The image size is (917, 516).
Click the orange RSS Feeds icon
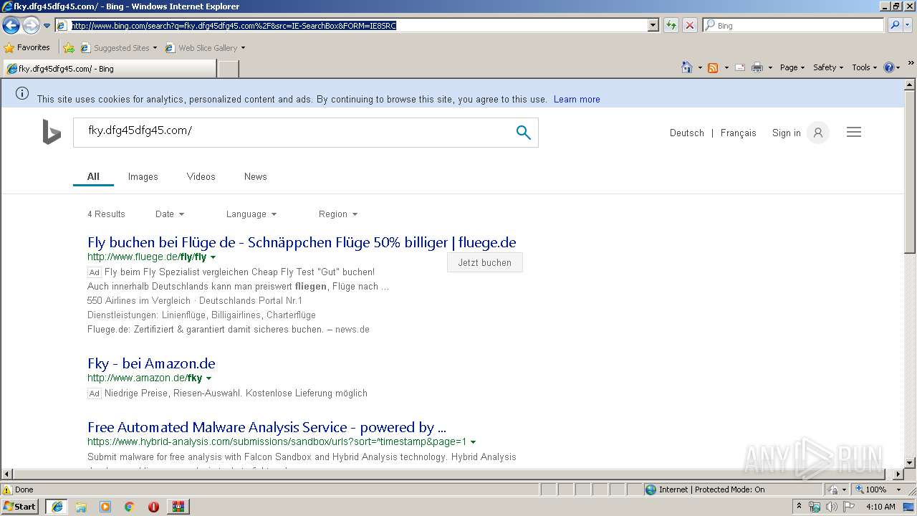pyautogui.click(x=713, y=67)
